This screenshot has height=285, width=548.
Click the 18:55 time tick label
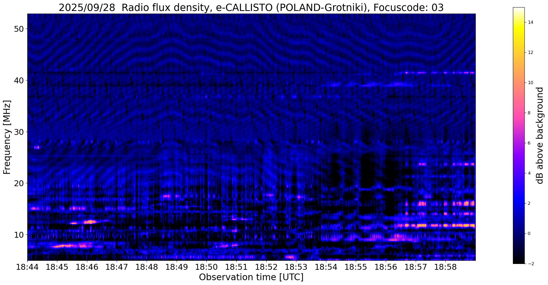[356, 267]
